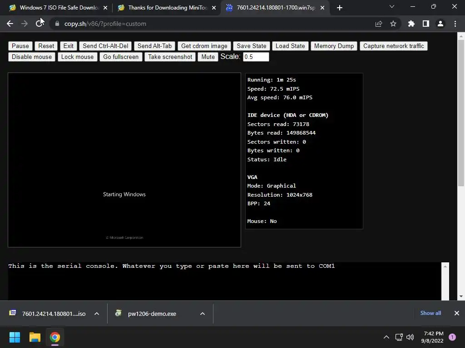Click Show all downloads
Screen dimensions: 465x348
(x=430, y=313)
